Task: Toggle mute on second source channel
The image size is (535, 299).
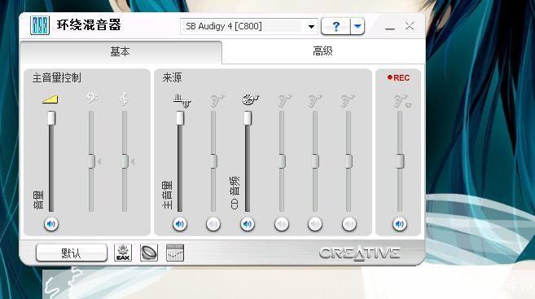Action: click(213, 224)
